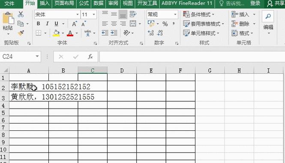Click the Insert Function fx icon
Viewport: 285px width, 163px height.
[x=90, y=57]
